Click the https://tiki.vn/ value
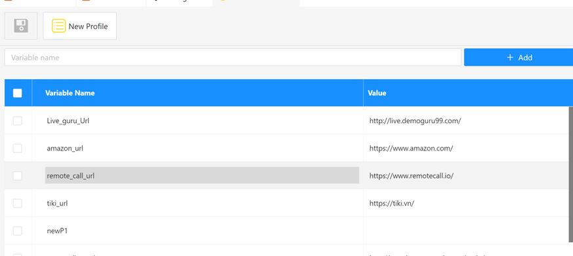The image size is (573, 256). pyautogui.click(x=392, y=203)
